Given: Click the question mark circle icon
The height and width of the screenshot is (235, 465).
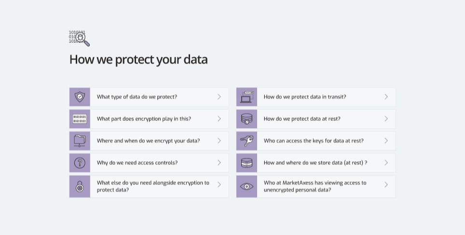Looking at the screenshot, I should tap(80, 163).
